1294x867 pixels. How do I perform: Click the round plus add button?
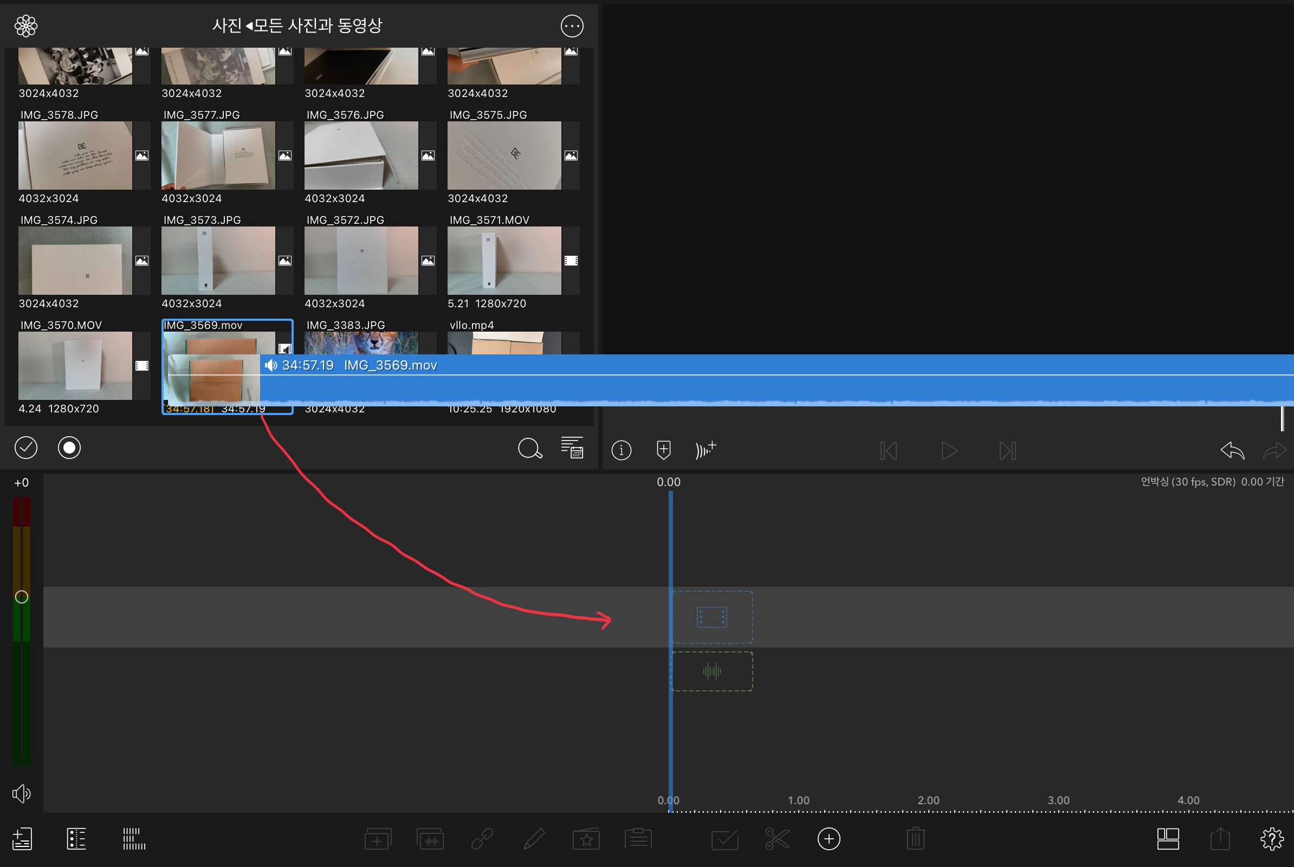[x=829, y=839]
